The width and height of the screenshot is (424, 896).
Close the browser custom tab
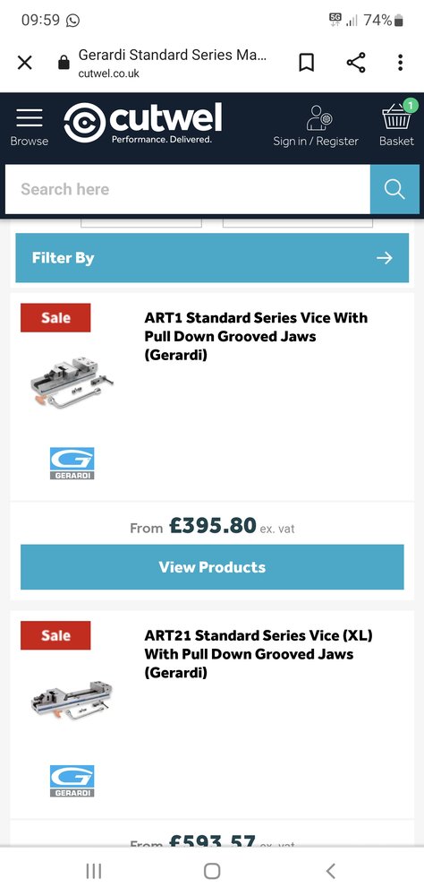(x=24, y=63)
